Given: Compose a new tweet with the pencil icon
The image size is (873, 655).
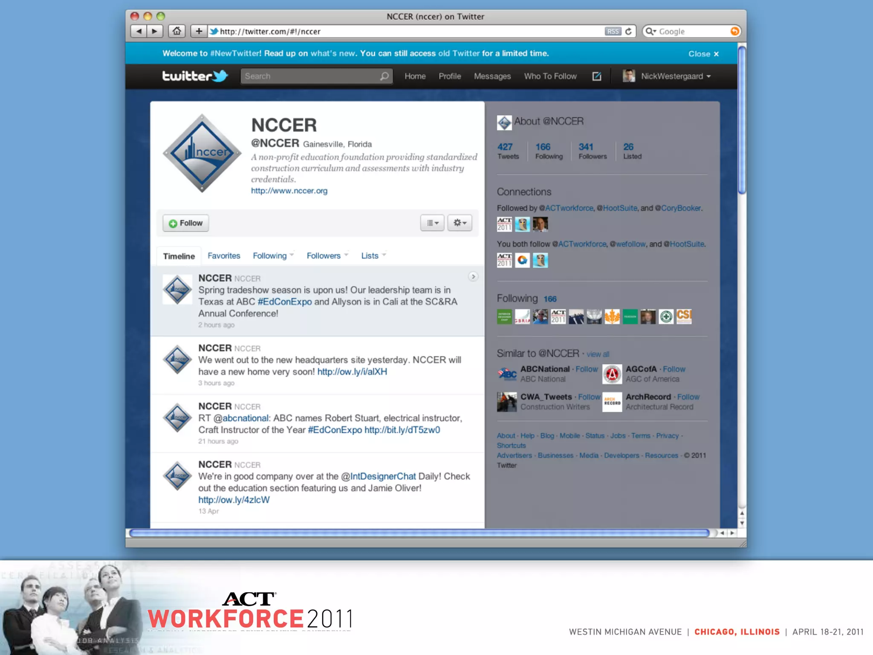Looking at the screenshot, I should tap(597, 76).
